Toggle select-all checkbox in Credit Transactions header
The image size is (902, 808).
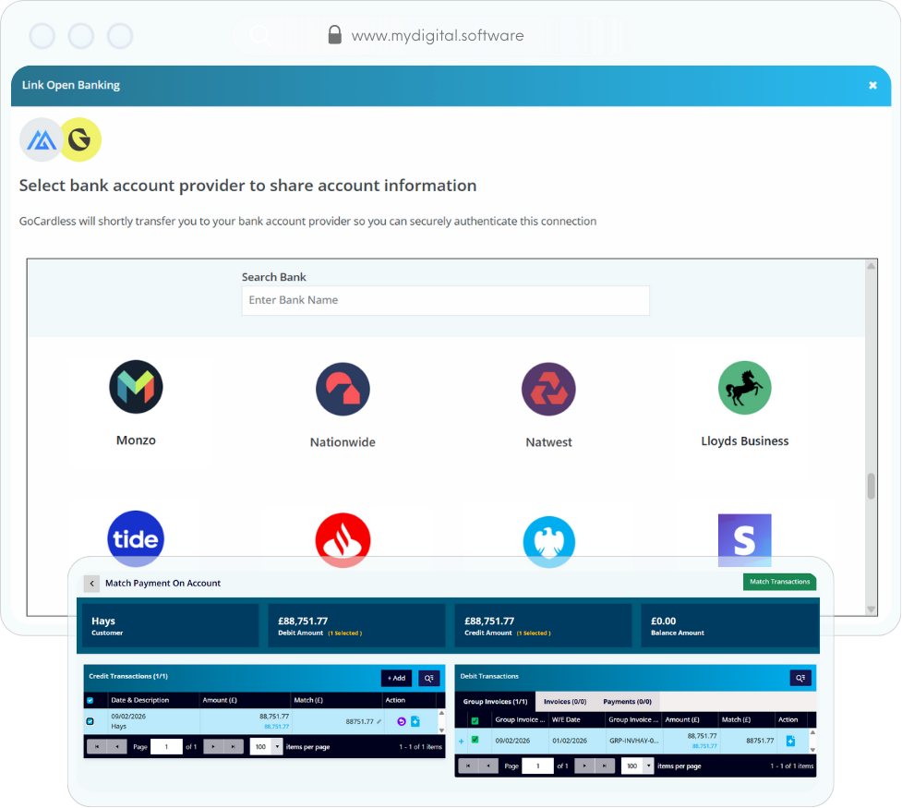(x=90, y=701)
